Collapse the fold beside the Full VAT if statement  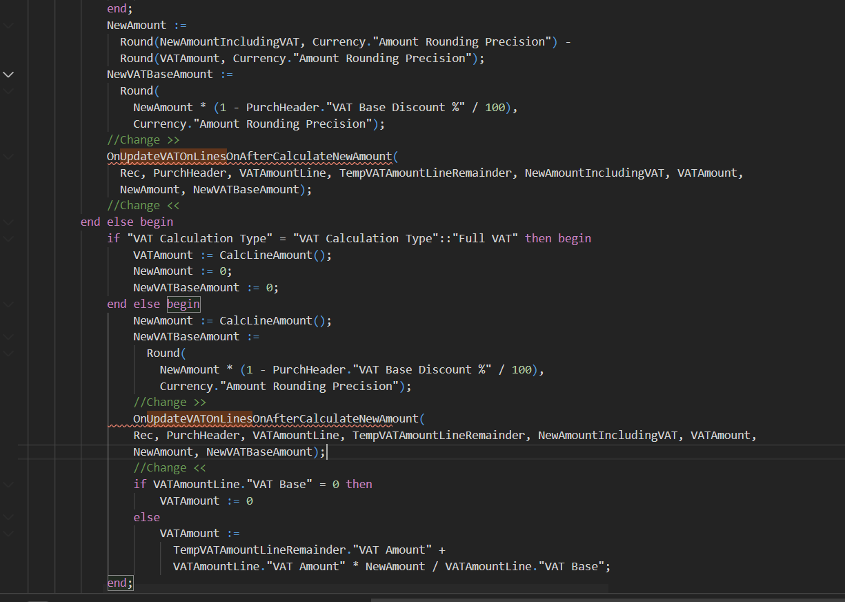[x=8, y=238]
